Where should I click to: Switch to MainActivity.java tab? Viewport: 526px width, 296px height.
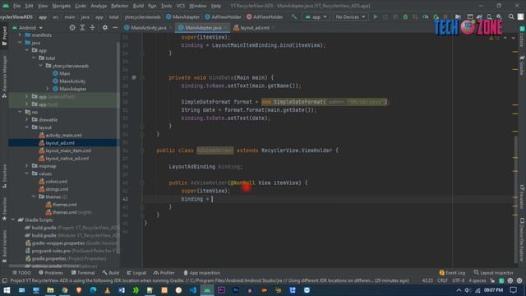[x=148, y=28]
